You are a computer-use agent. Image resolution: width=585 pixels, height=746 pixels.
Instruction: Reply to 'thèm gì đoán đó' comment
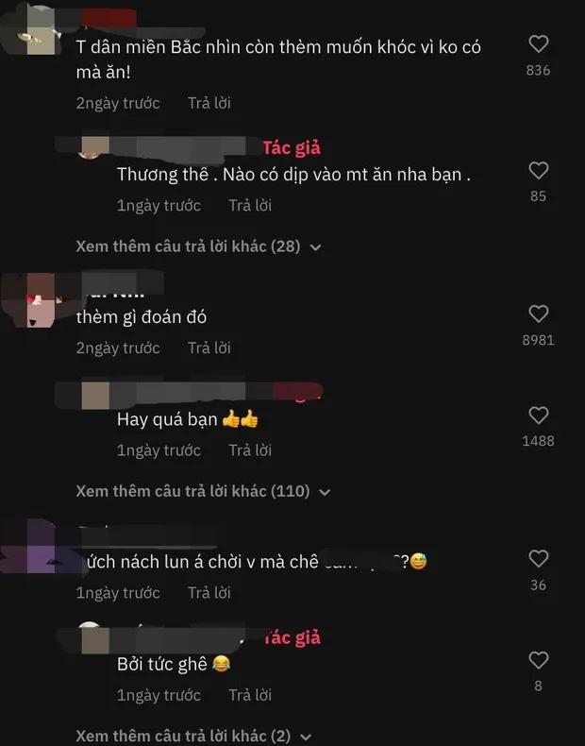pyautogui.click(x=209, y=348)
